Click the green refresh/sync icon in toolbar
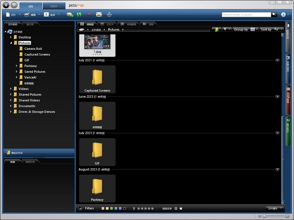 (x=78, y=15)
